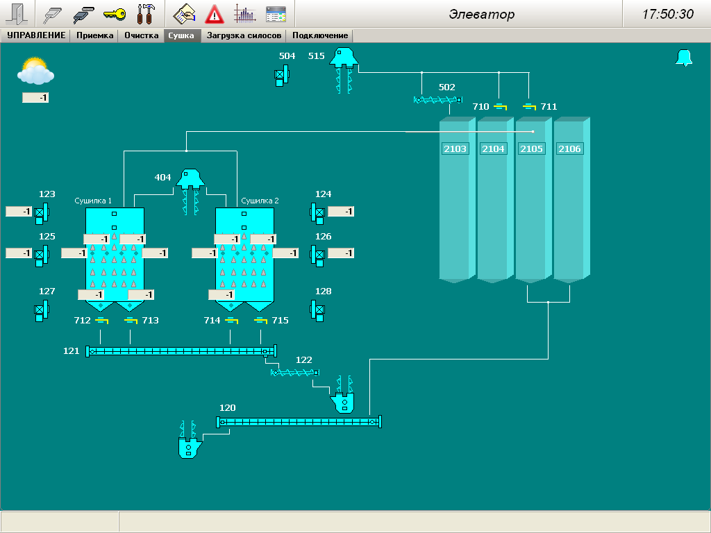This screenshot has height=533, width=711.
Task: Click the alarm bell icon
Action: 684,58
